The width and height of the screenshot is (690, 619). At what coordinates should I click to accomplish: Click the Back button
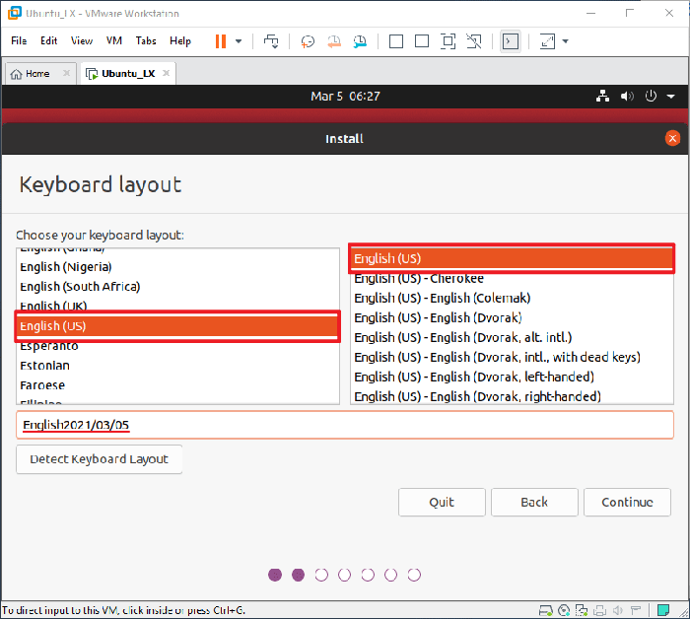click(x=534, y=502)
